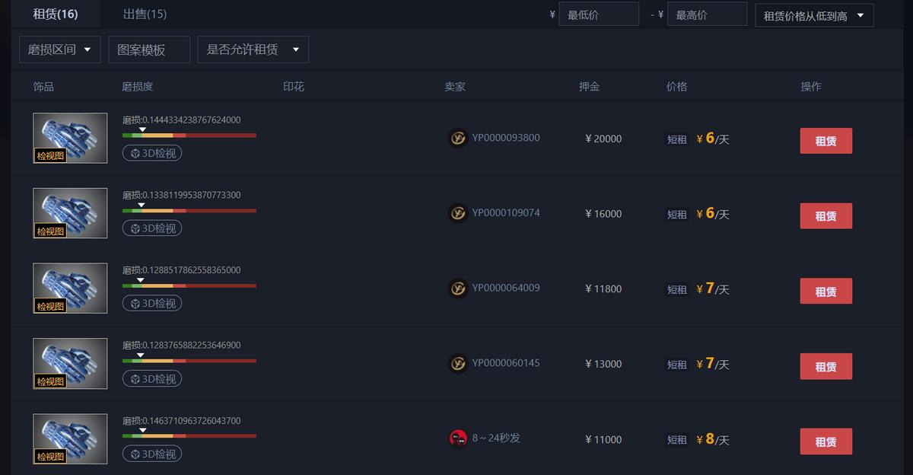Expand the 是否允许租赁 dropdown
The width and height of the screenshot is (913, 475).
pos(254,49)
